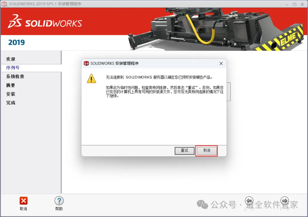Select 完成 step in the sidebar
Viewport: 308px width, 217px height.
pyautogui.click(x=11, y=103)
